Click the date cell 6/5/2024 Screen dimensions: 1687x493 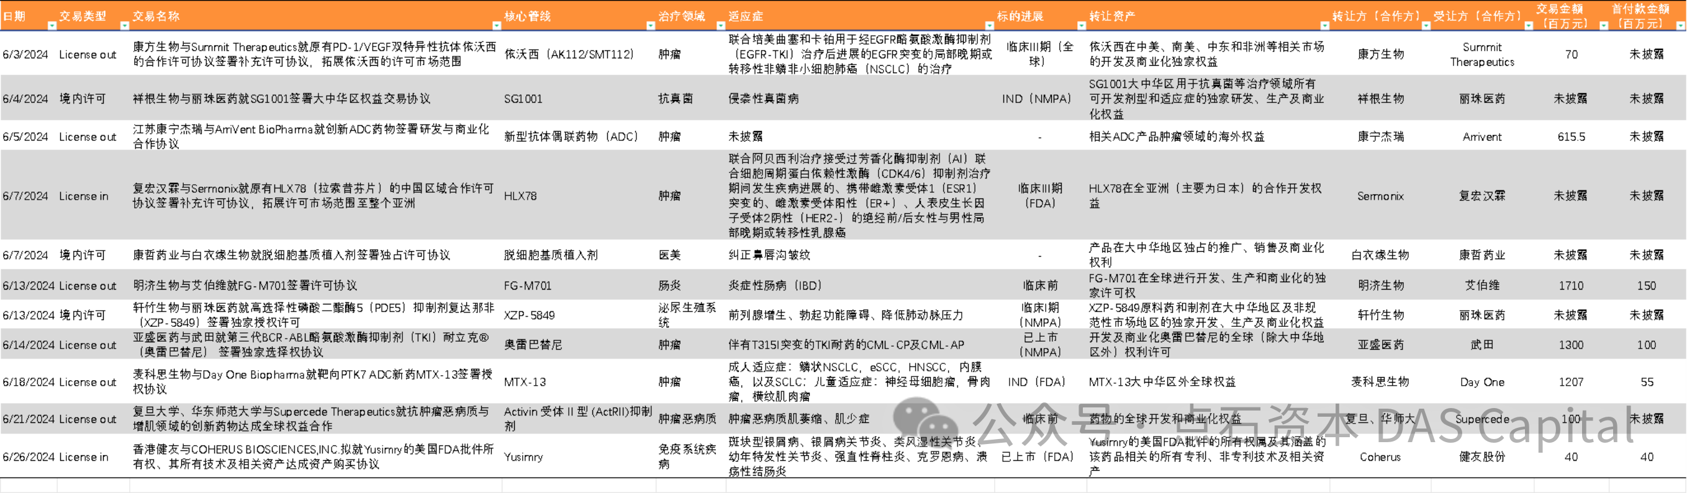[25, 136]
